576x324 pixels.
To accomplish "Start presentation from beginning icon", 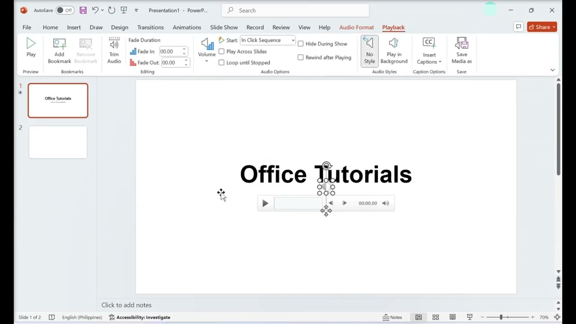I will coord(124,10).
